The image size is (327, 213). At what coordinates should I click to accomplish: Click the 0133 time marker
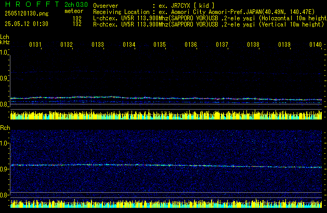pyautogui.click(x=98, y=45)
